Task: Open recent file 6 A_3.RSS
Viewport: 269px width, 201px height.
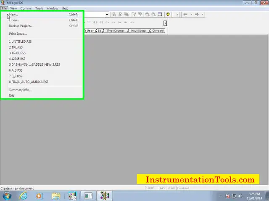Action: [x=42, y=70]
